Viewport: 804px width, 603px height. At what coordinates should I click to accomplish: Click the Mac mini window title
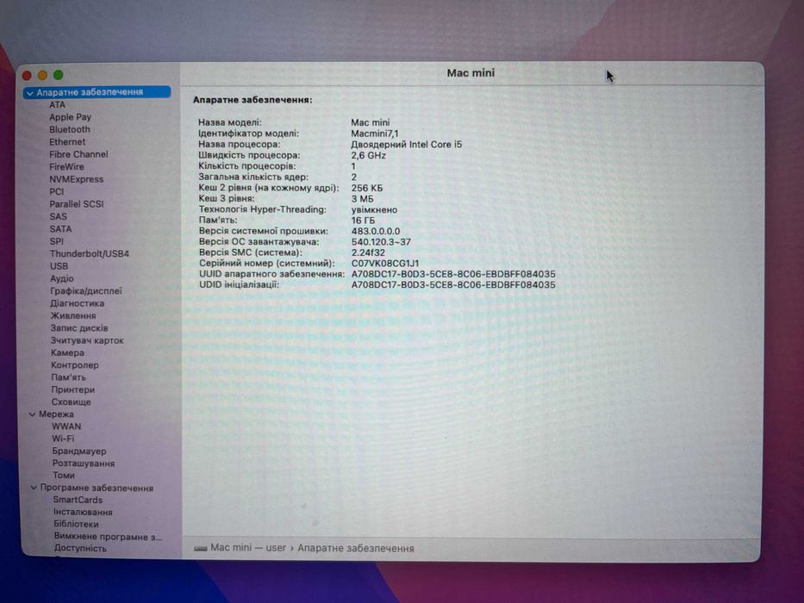471,73
